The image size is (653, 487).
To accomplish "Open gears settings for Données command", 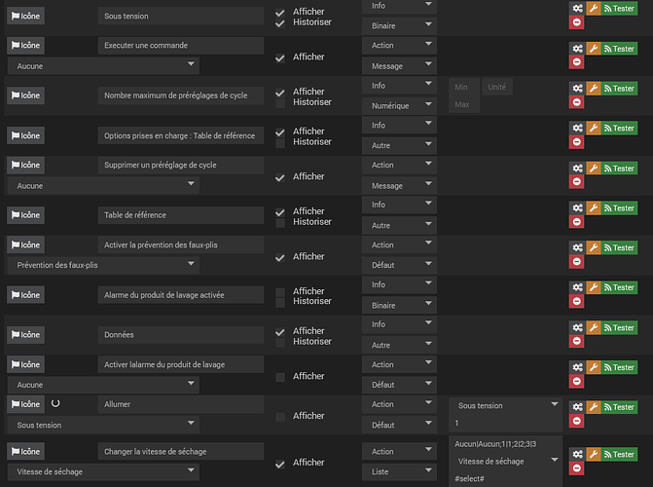I will [x=577, y=327].
